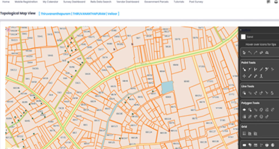
Task: Click the blue pond polygon on map
Action: point(167,87)
